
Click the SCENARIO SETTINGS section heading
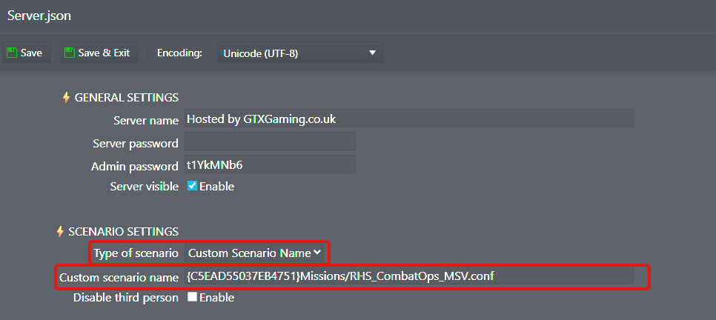[123, 231]
